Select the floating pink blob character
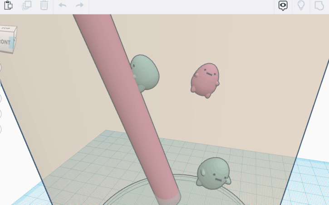 tap(205, 81)
